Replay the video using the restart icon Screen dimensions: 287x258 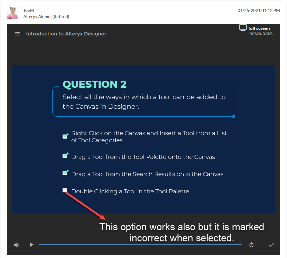click(251, 244)
